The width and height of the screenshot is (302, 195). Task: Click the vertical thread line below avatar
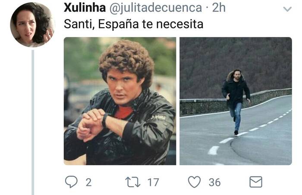33,122
